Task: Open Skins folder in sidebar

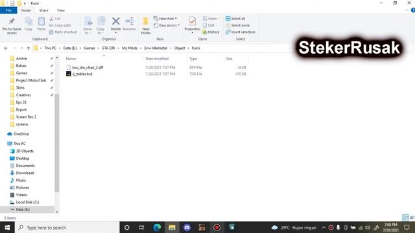Action: (x=20, y=88)
